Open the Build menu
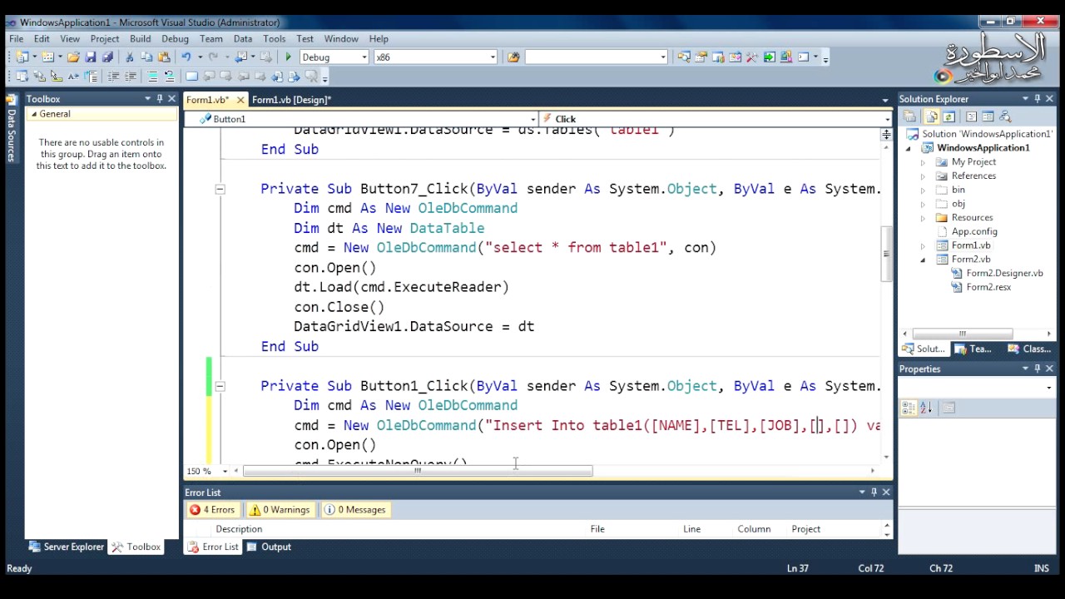This screenshot has width=1065, height=599. (141, 39)
